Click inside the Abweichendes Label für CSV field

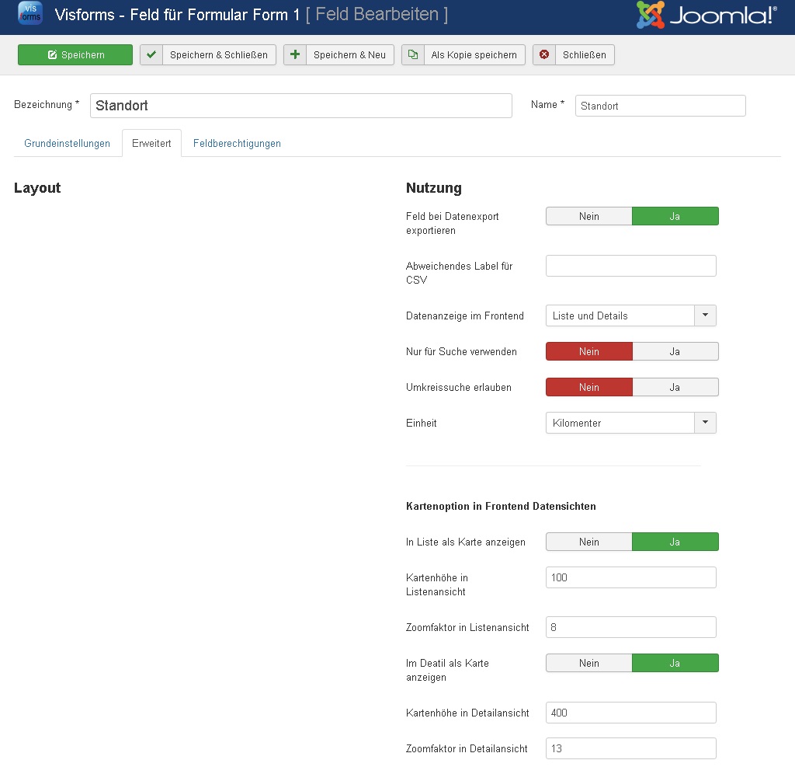coord(630,265)
